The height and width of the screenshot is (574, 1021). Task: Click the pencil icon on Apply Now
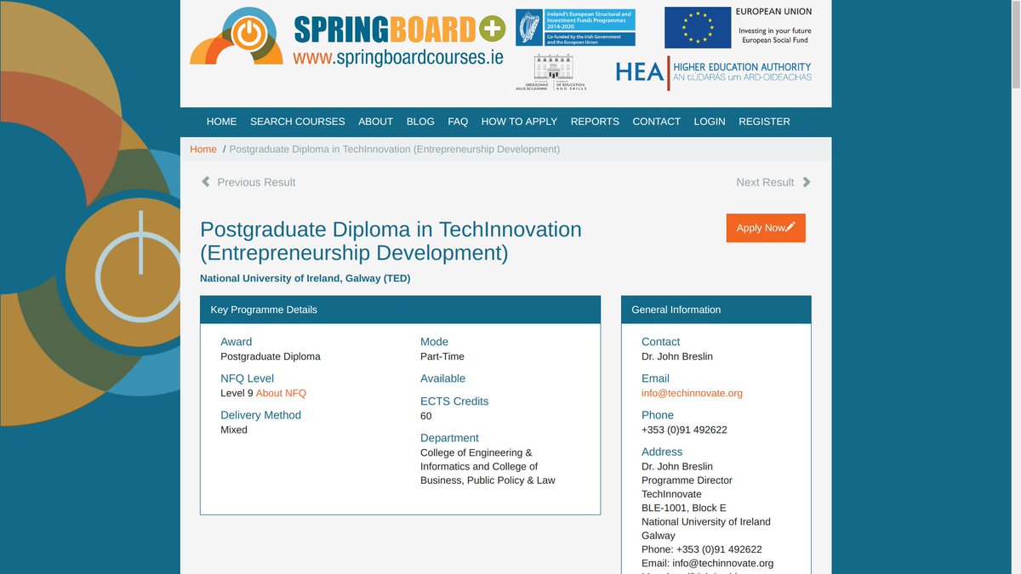click(790, 227)
